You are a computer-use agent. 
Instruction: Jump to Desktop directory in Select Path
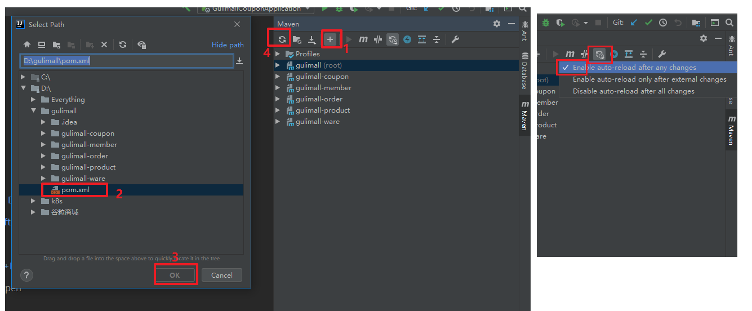[42, 45]
